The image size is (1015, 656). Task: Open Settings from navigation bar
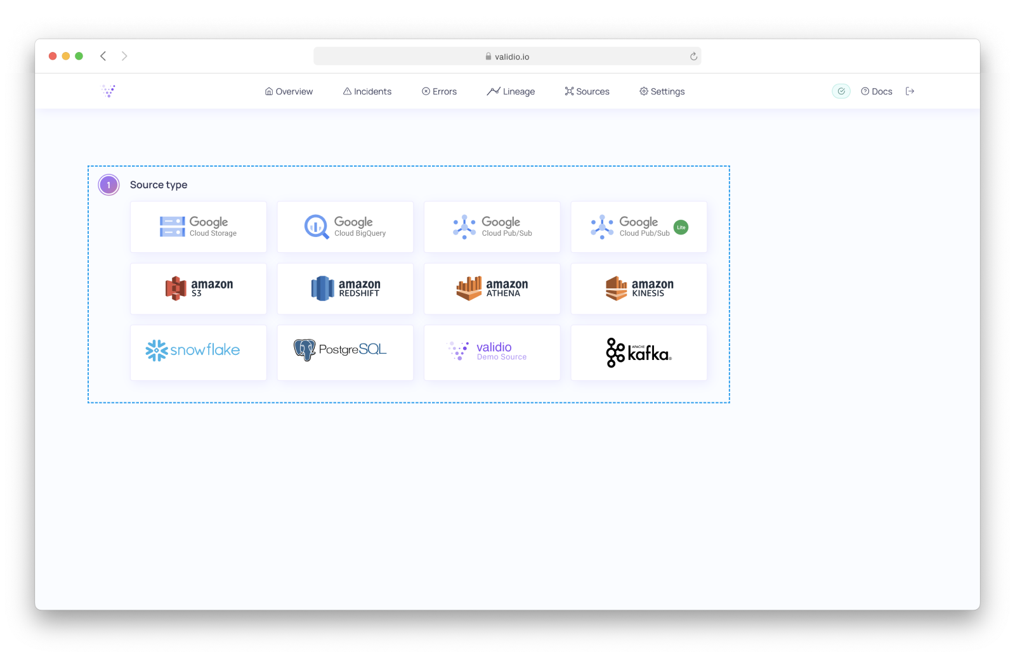662,91
